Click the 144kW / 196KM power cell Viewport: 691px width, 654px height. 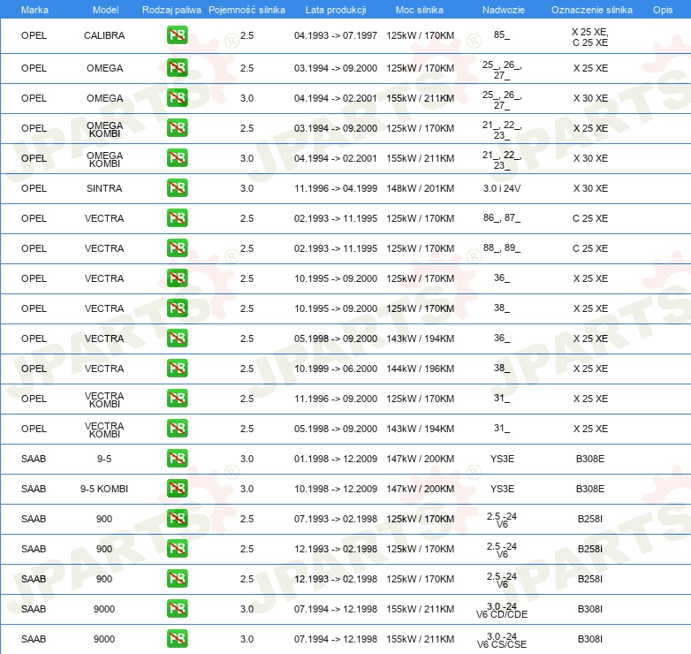pos(421,369)
